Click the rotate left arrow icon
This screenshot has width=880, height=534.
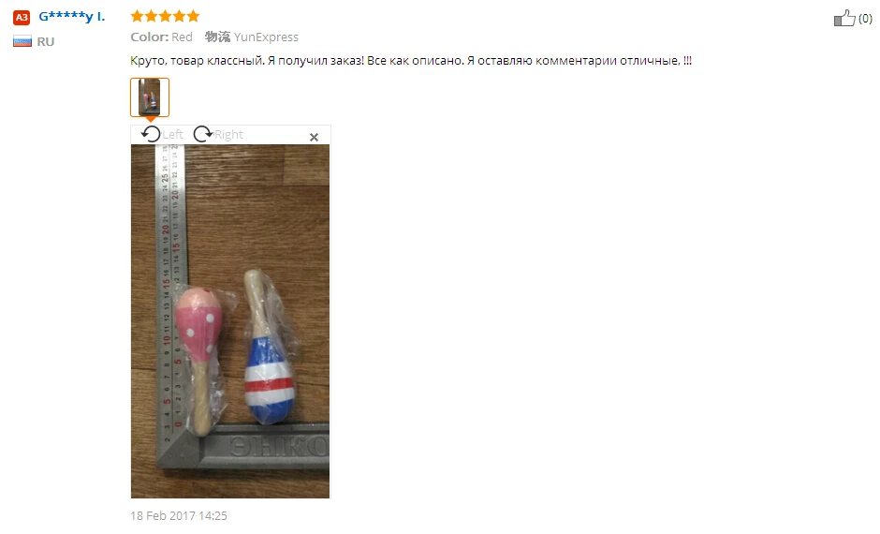tap(151, 134)
